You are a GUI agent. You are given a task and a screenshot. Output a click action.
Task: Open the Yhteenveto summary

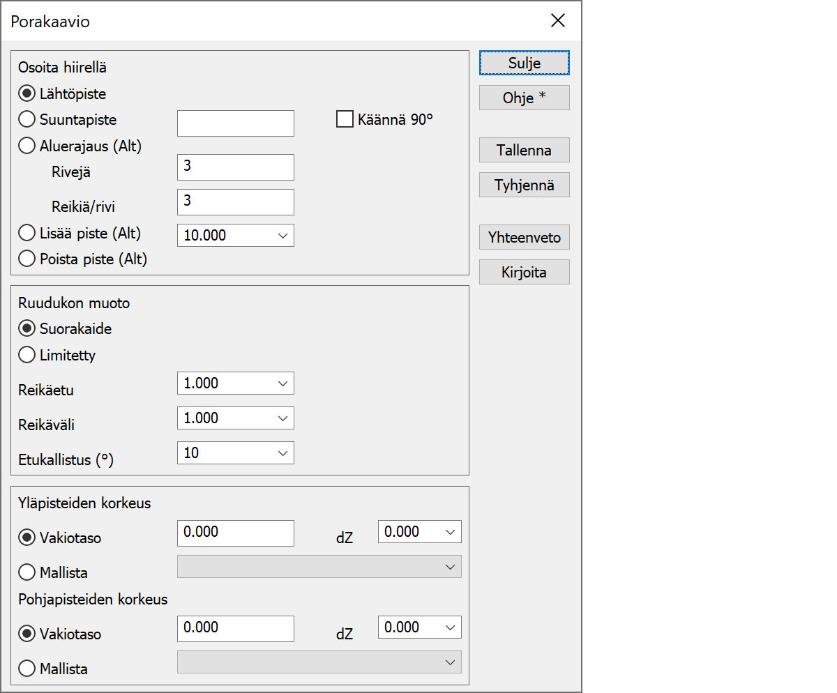[524, 237]
